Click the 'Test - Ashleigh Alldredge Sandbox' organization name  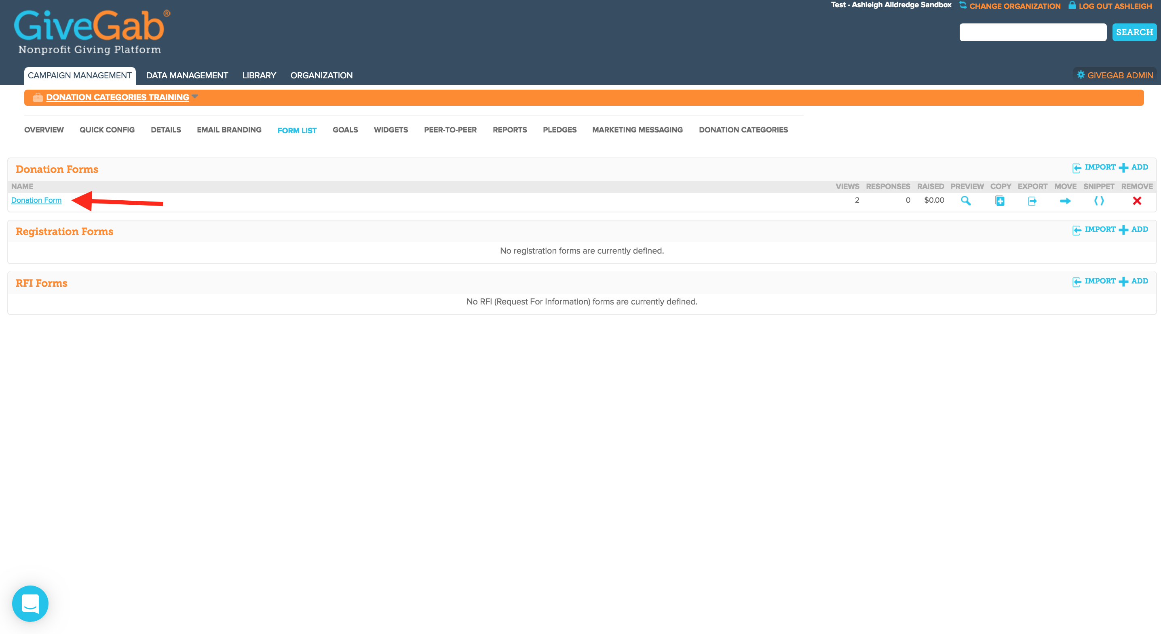891,5
